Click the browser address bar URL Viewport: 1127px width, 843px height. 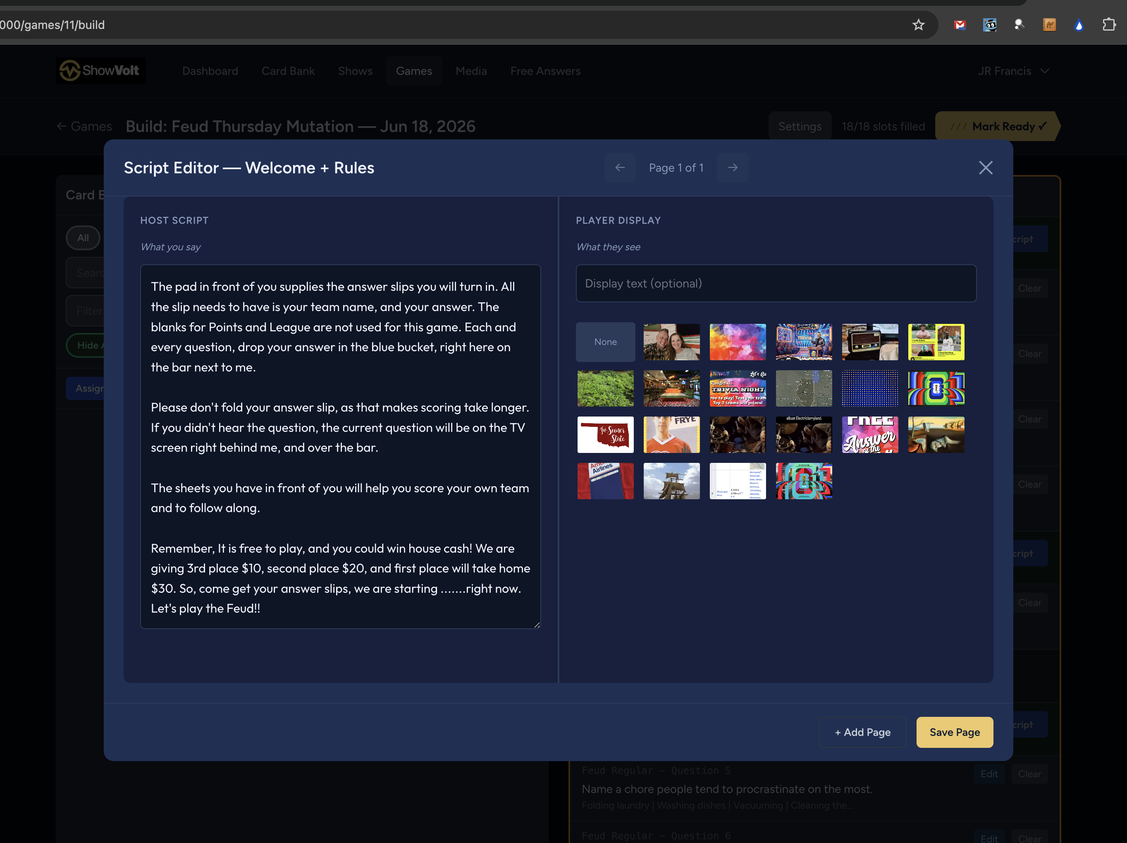pos(52,25)
